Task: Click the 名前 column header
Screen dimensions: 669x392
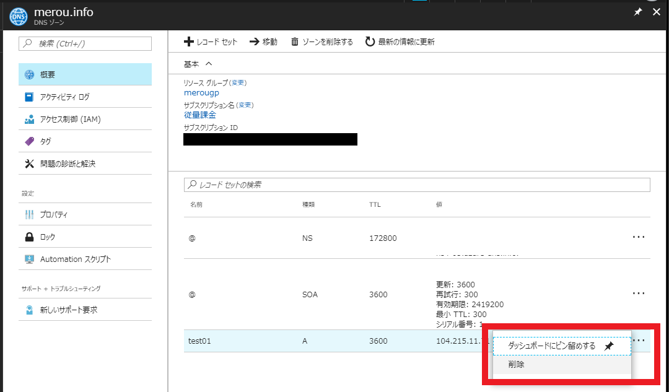Action: 196,205
